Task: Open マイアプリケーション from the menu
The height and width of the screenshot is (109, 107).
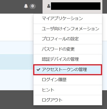Action: point(68,18)
